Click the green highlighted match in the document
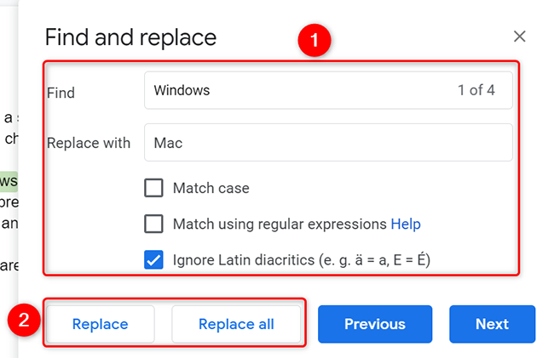 [9, 180]
